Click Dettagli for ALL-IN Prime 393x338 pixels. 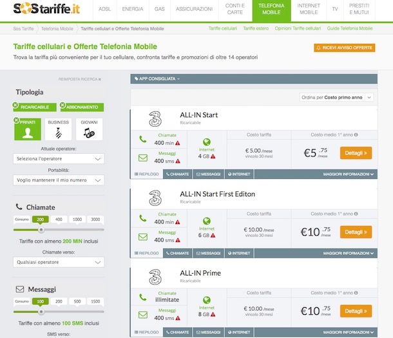pos(356,311)
